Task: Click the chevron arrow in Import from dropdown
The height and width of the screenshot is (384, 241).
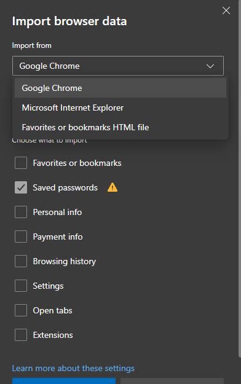Action: click(210, 66)
